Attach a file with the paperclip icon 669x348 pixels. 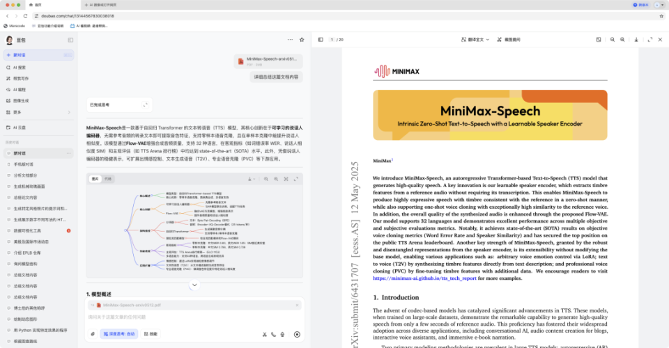click(93, 334)
